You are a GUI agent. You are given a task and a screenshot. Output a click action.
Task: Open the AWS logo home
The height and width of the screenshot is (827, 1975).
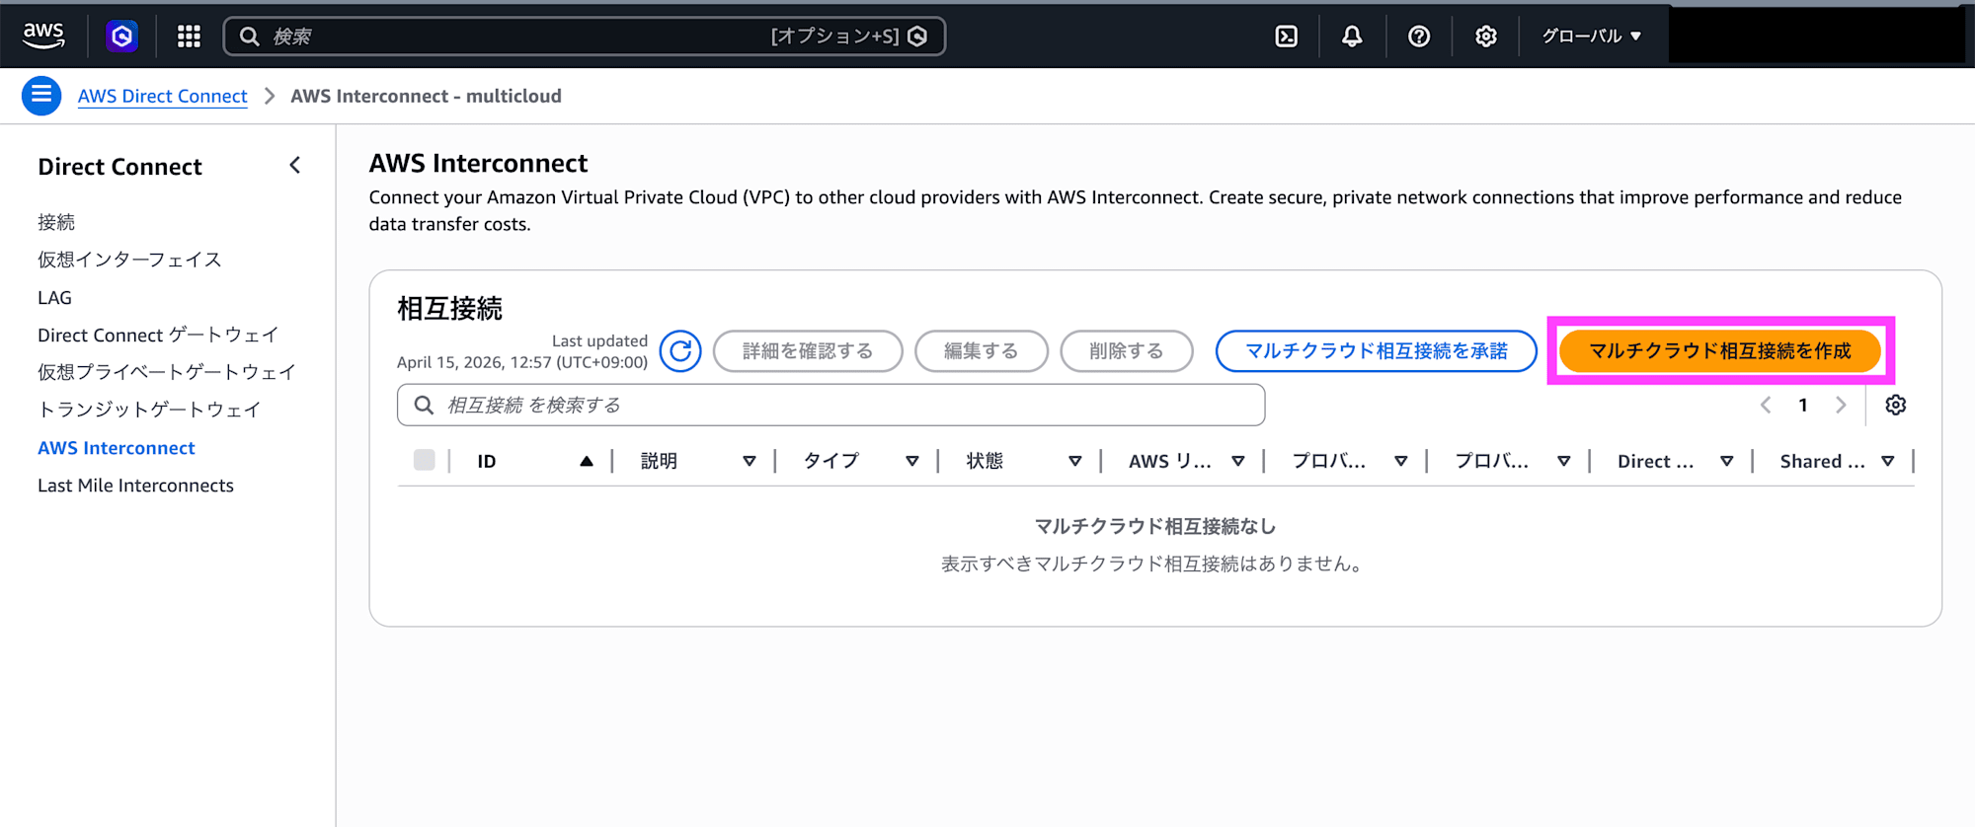click(43, 36)
